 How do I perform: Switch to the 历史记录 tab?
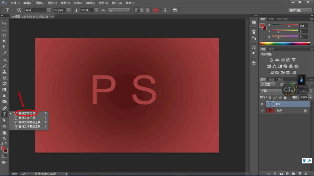282,19
